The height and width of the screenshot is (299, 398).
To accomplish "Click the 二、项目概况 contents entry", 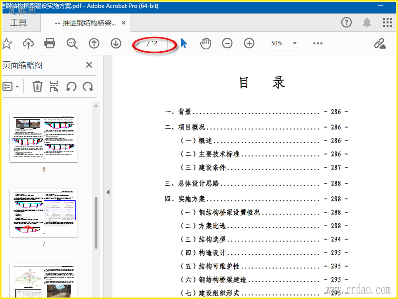I will point(256,127).
